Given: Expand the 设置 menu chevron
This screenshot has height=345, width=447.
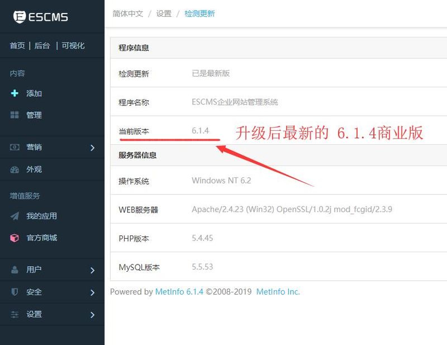Looking at the screenshot, I should [92, 315].
